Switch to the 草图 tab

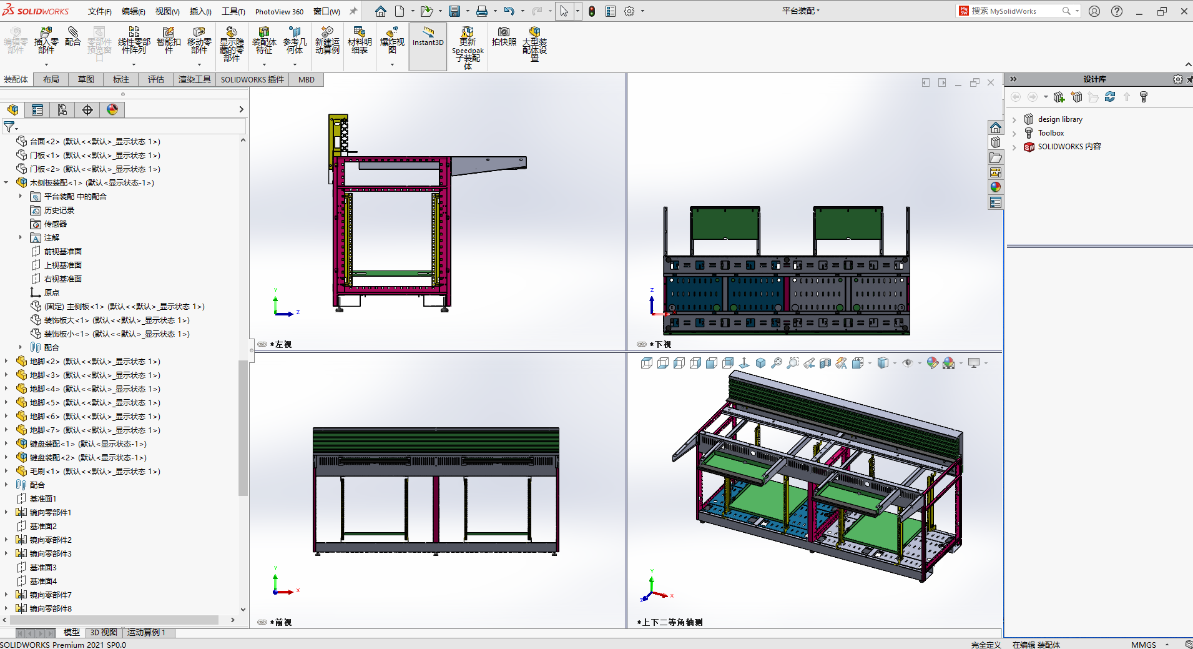(x=86, y=79)
